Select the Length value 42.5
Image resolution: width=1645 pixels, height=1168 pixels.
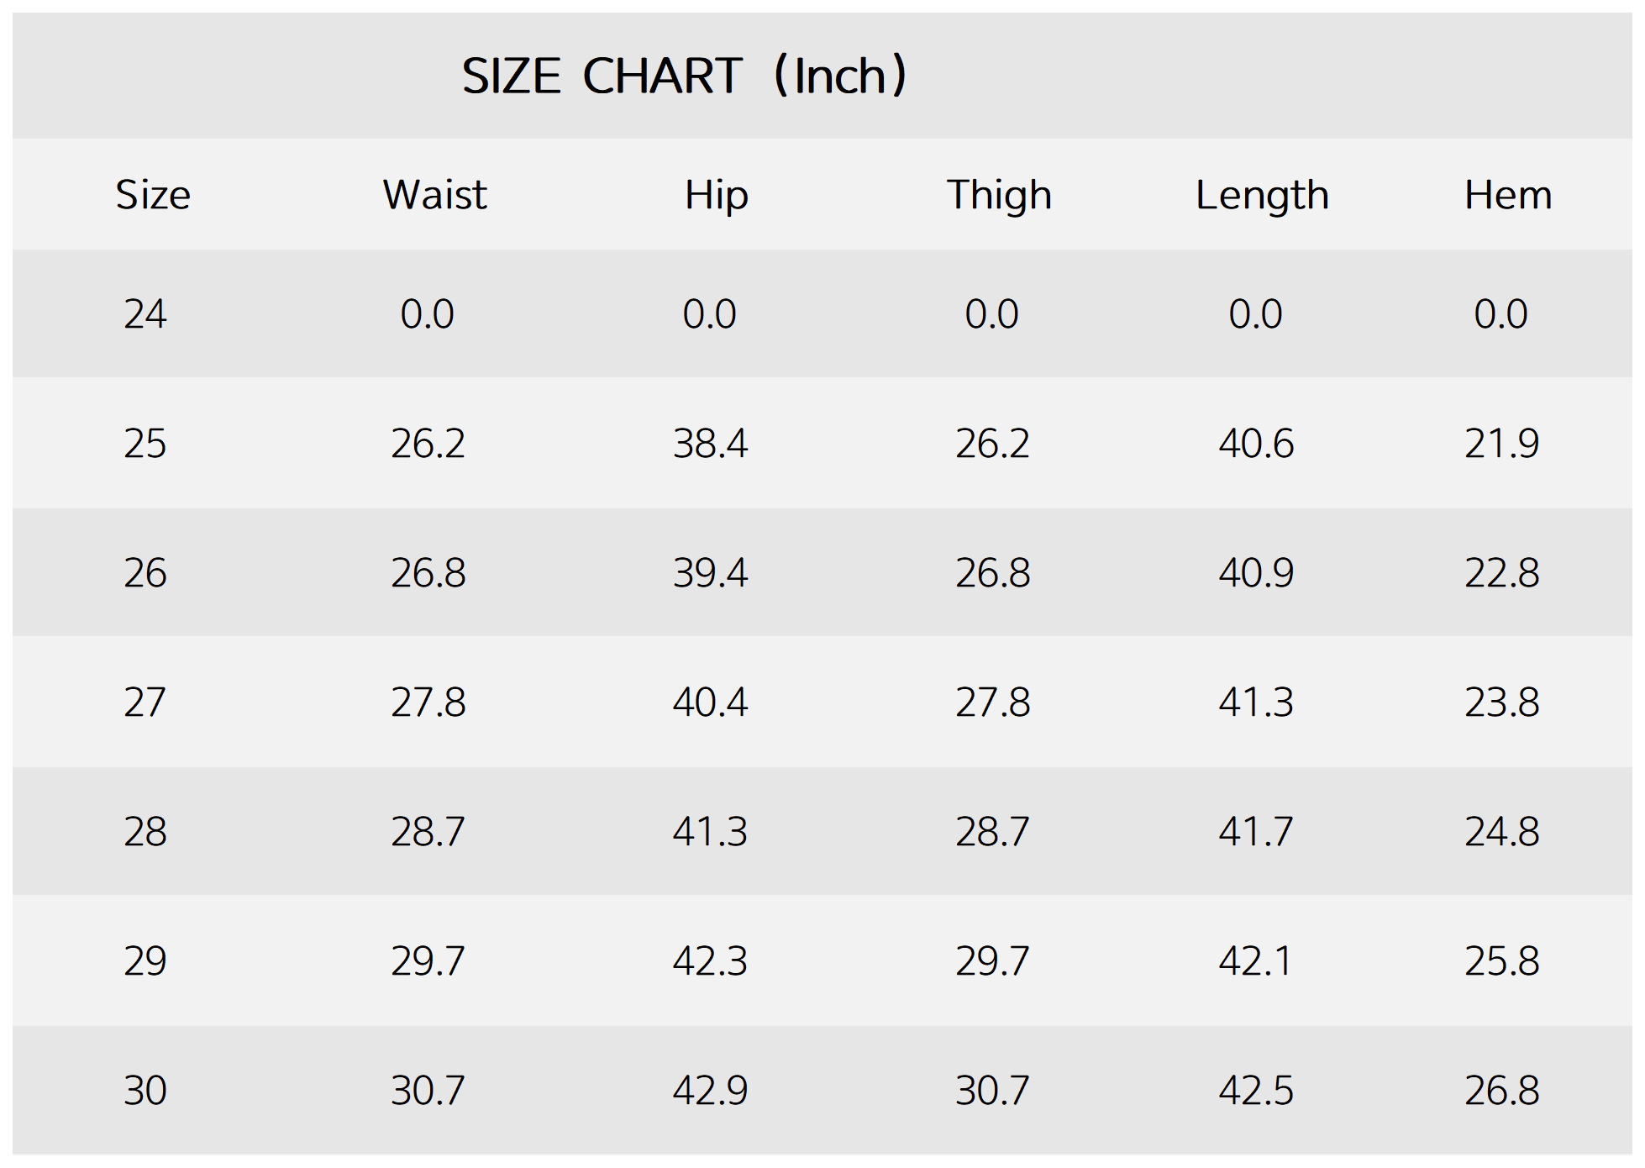click(1256, 1091)
